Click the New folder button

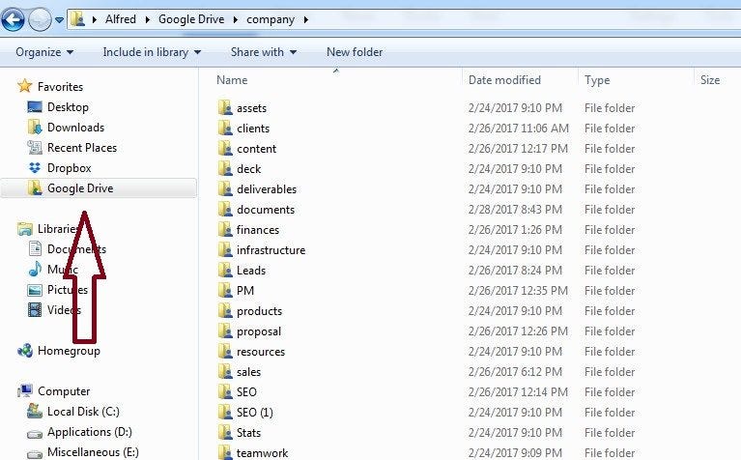[355, 52]
